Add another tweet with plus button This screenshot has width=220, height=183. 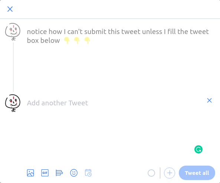coord(170,173)
